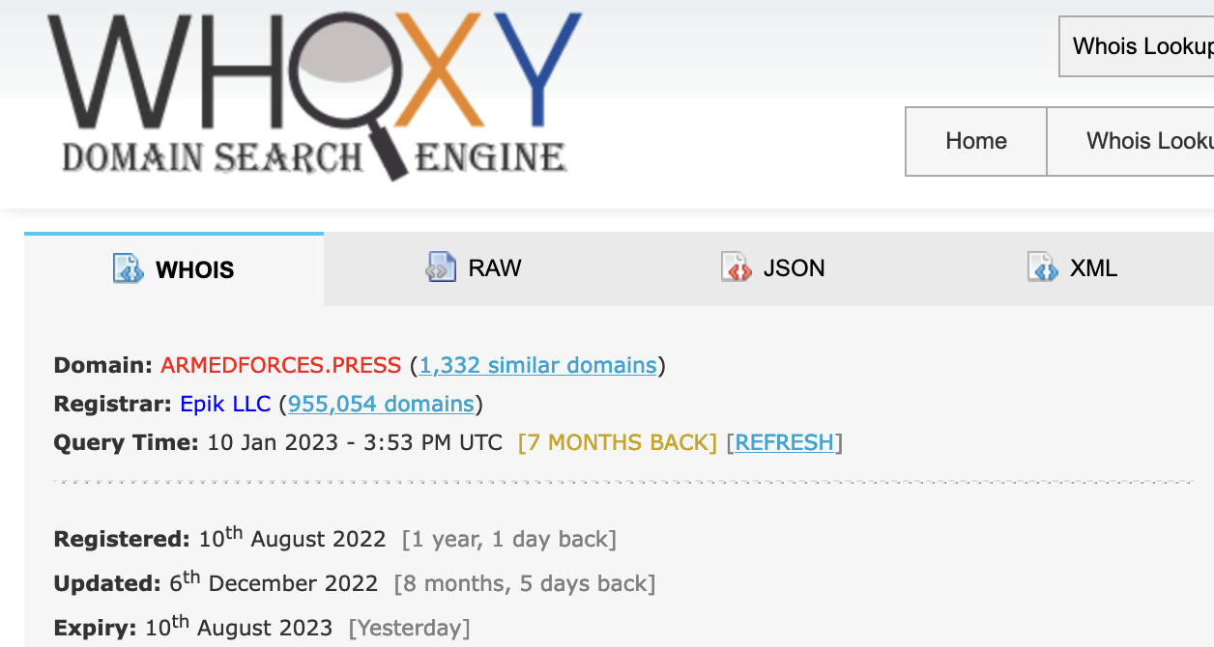Click the WHOIS tab document icon
Image resolution: width=1214 pixels, height=647 pixels.
(x=129, y=268)
